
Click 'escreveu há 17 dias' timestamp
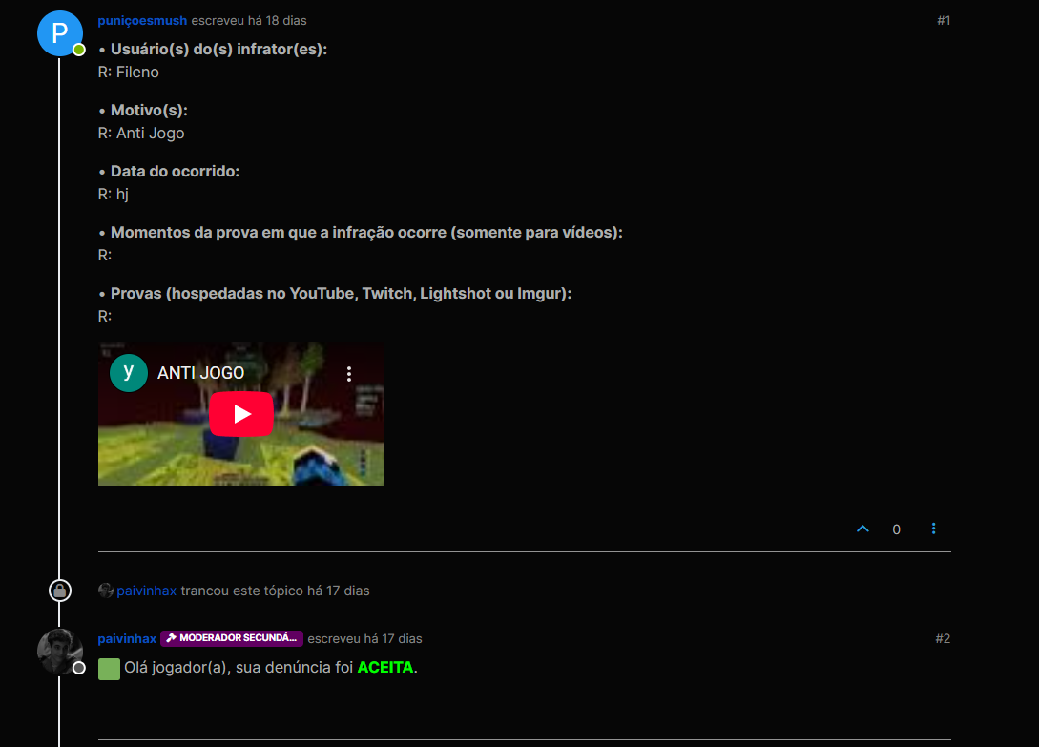pyautogui.click(x=364, y=639)
